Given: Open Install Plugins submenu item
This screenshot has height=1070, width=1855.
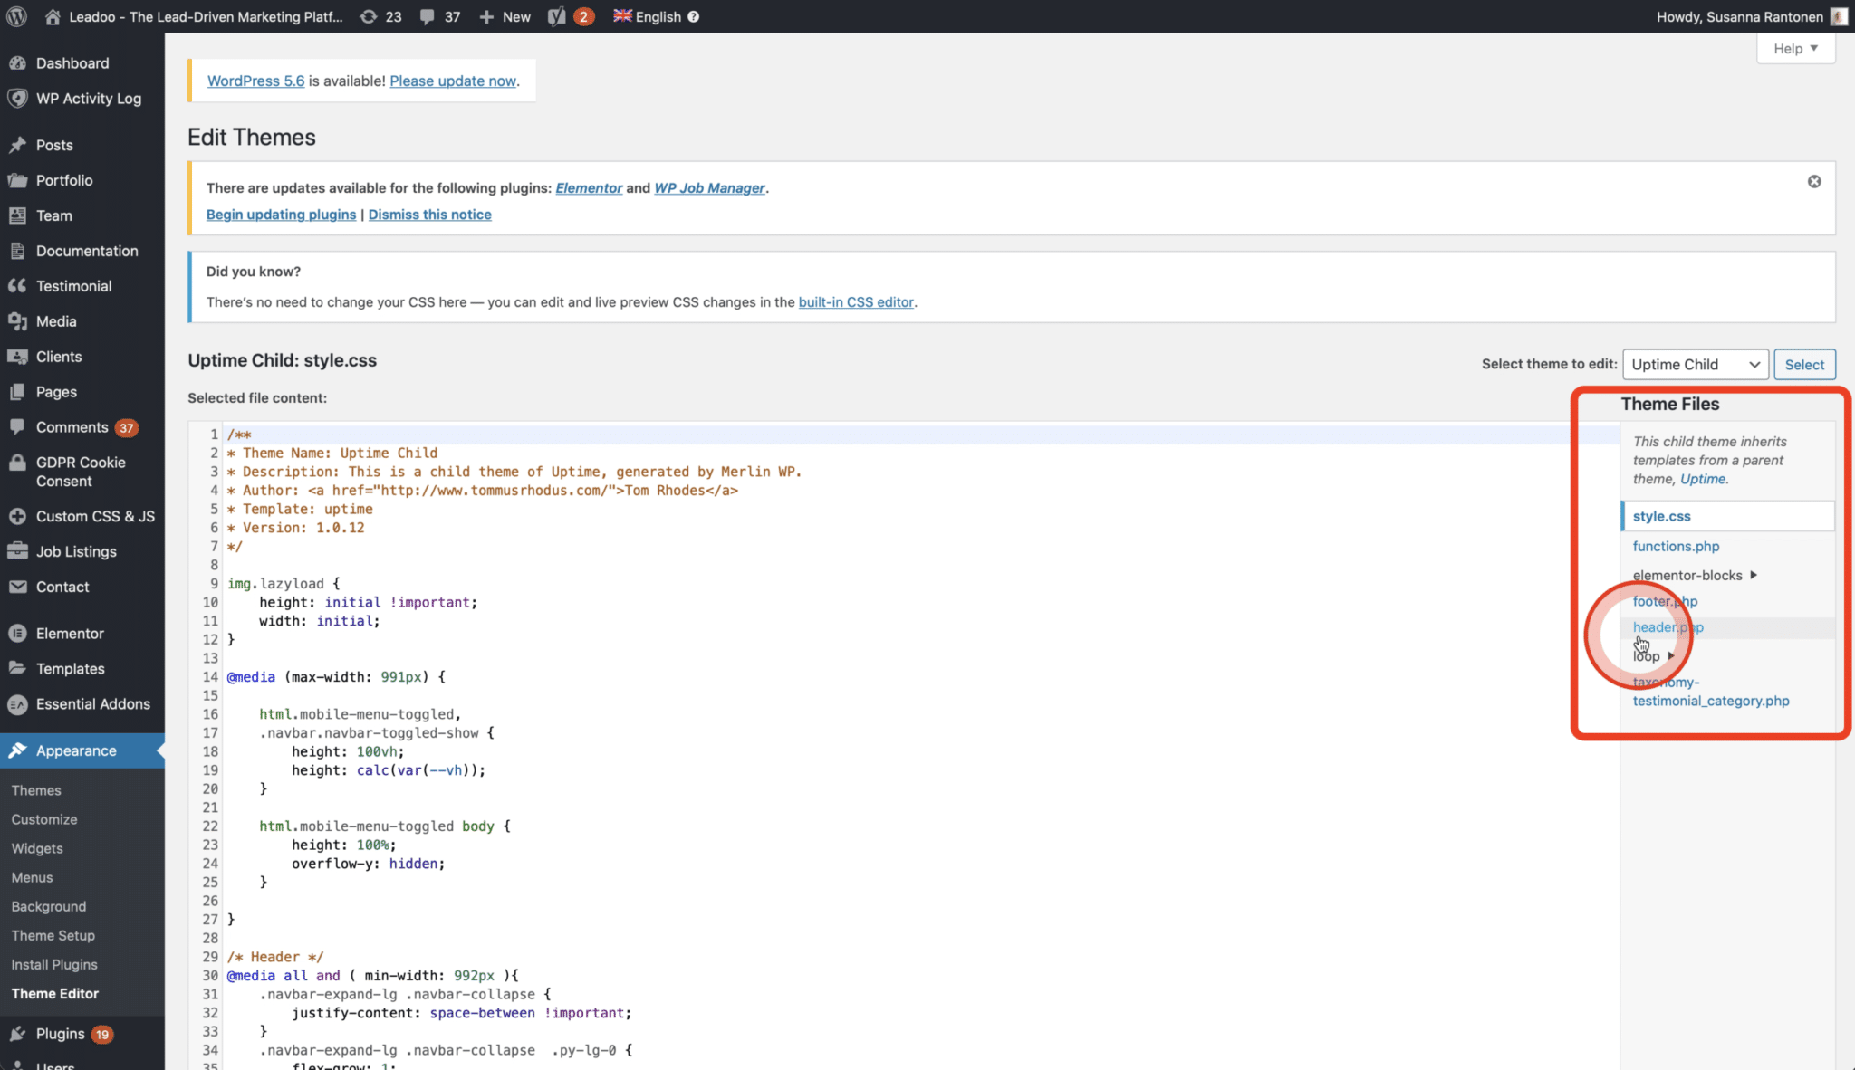Looking at the screenshot, I should pos(54,964).
